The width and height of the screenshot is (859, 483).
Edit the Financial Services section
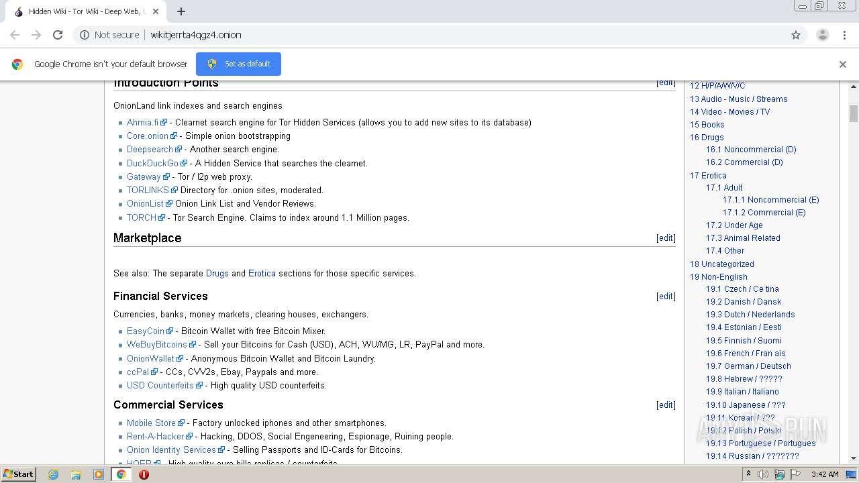pos(666,296)
